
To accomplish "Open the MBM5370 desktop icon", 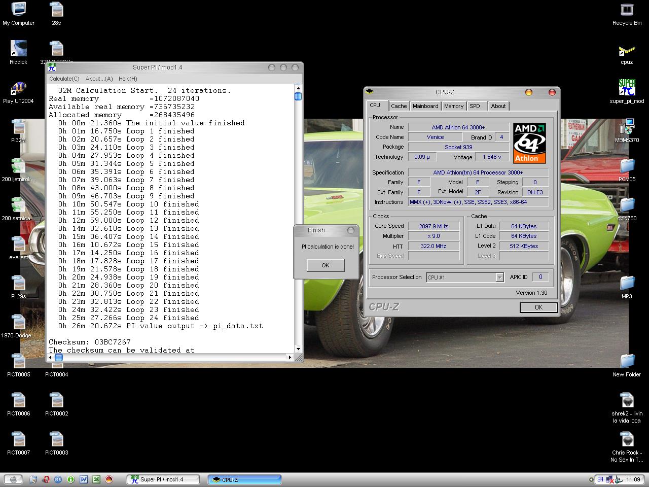I will click(x=627, y=131).
